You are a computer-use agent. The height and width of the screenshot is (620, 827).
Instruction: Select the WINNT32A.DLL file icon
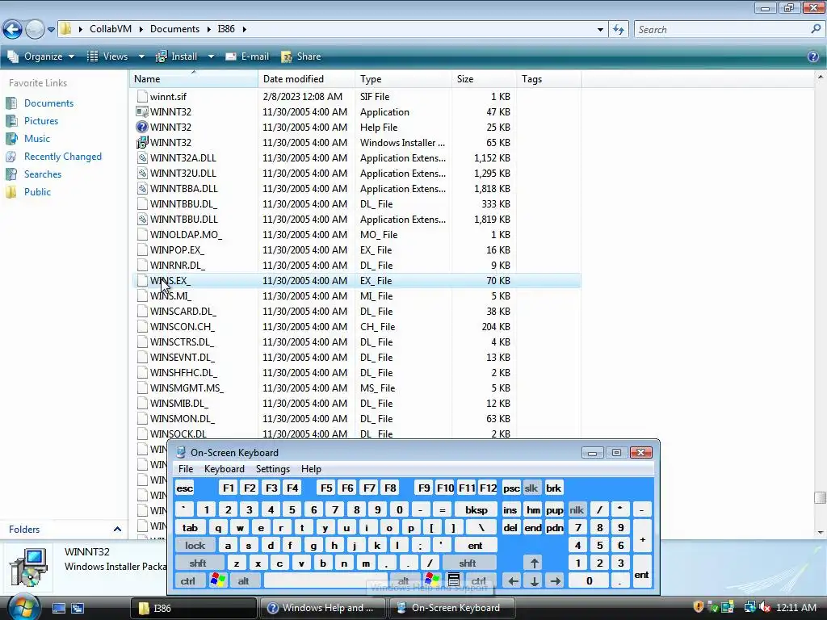point(142,157)
